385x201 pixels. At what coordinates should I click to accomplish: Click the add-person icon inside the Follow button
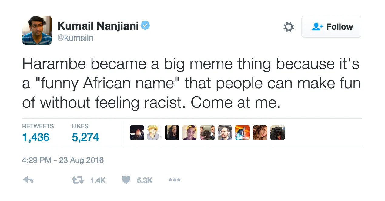316,27
